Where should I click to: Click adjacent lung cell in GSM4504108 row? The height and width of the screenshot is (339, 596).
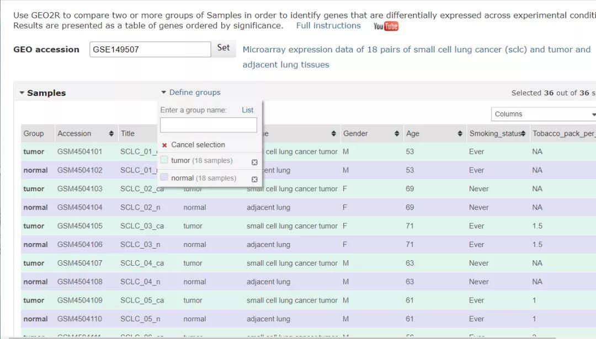[268, 282]
